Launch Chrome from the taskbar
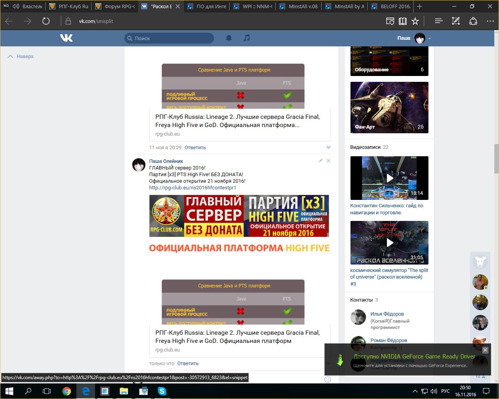This screenshot has width=499, height=399. (67, 391)
